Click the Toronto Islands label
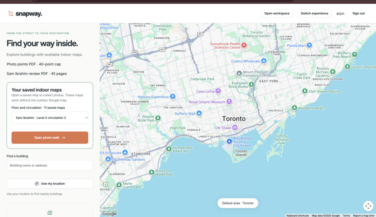This screenshot has width=376, height=217. pyautogui.click(x=241, y=153)
